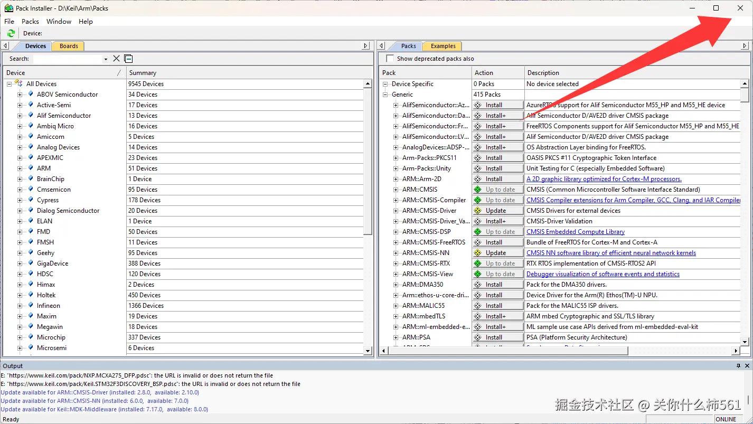
Task: Click the All Devices root icon
Action: pos(18,83)
